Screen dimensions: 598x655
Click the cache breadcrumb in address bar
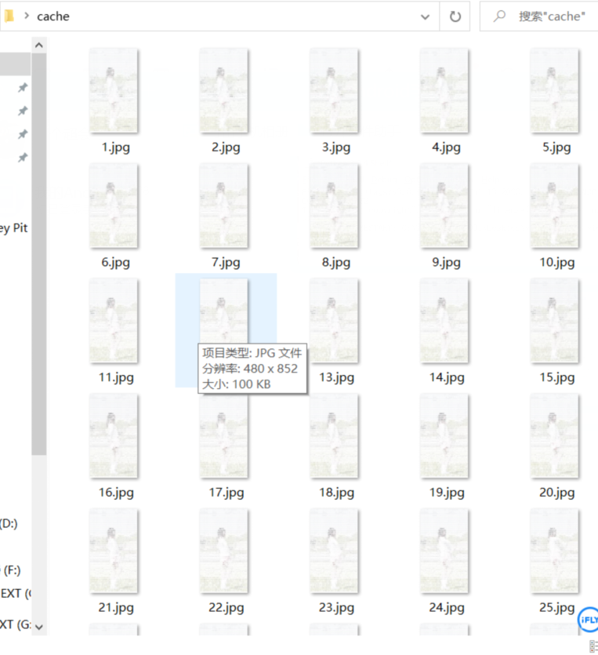53,16
